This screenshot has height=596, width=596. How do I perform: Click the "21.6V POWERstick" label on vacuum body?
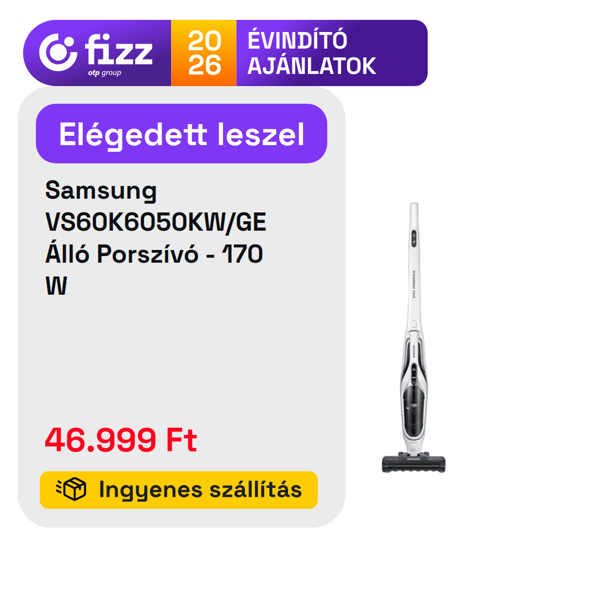(414, 284)
